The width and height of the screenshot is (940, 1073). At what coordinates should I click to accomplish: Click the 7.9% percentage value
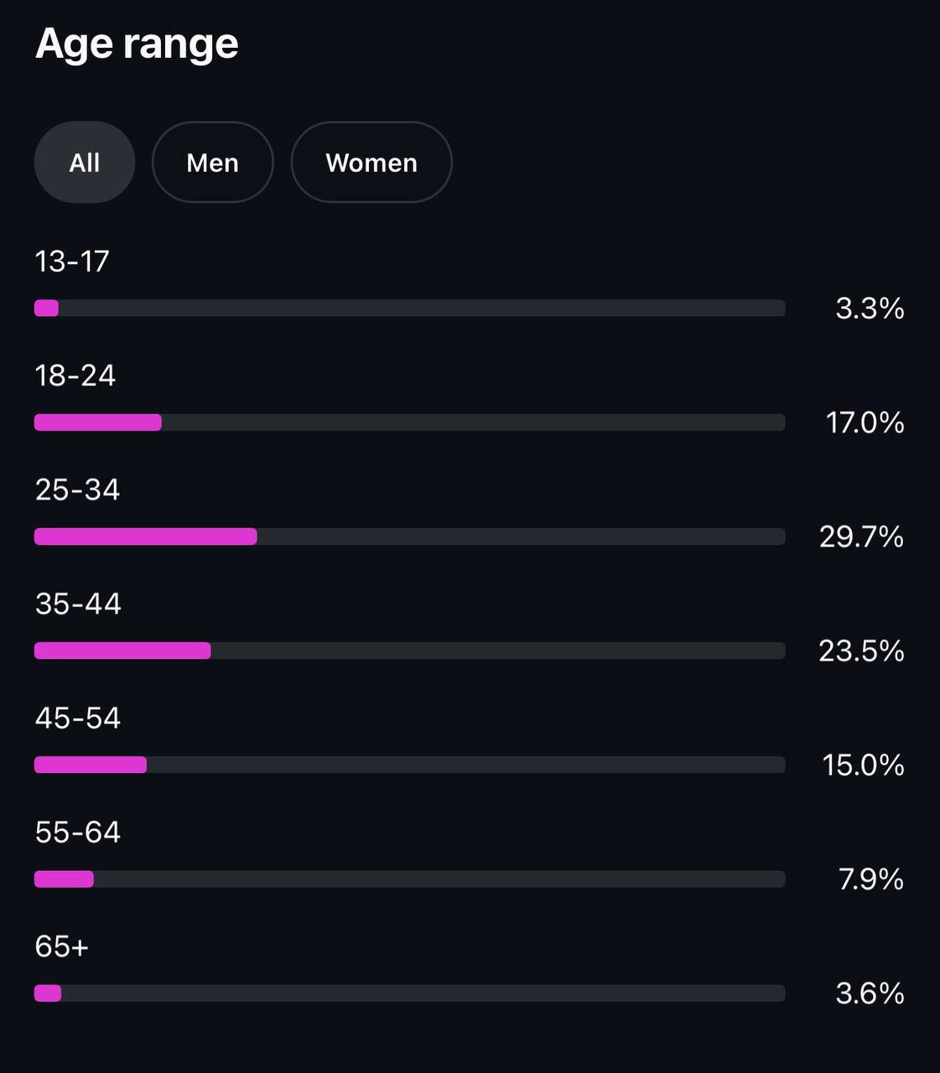870,879
